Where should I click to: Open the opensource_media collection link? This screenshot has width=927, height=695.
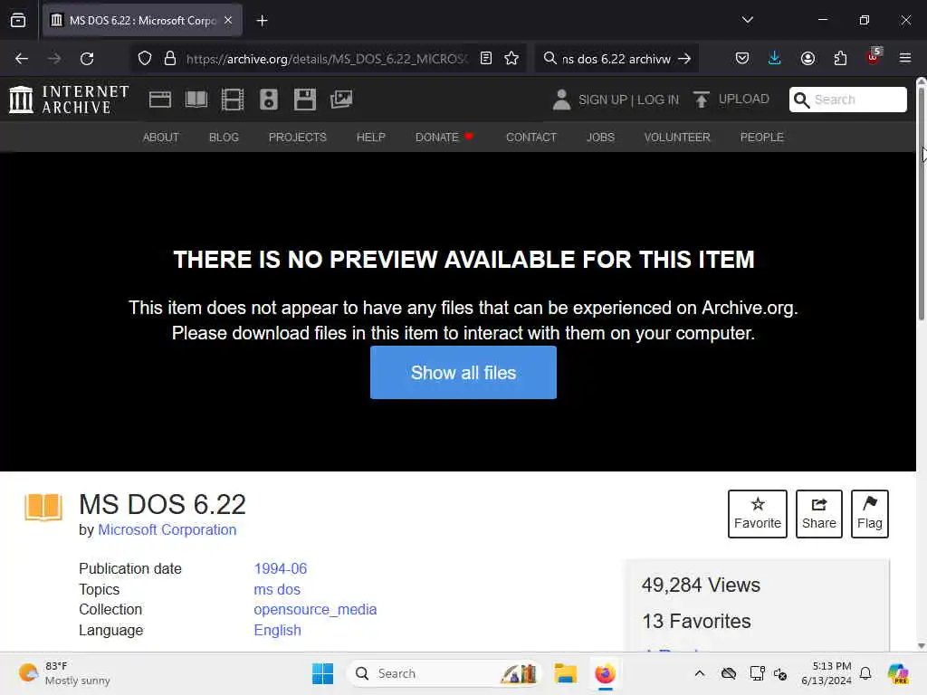pos(315,609)
